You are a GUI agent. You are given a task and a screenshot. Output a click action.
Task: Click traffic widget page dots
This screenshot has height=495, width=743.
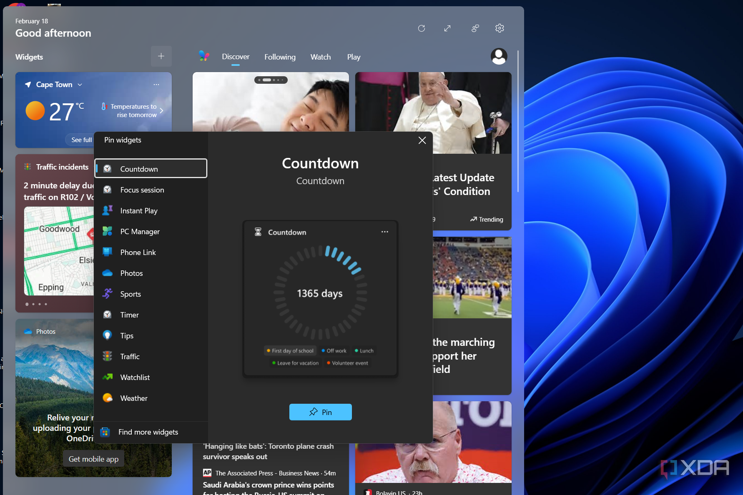tap(36, 304)
